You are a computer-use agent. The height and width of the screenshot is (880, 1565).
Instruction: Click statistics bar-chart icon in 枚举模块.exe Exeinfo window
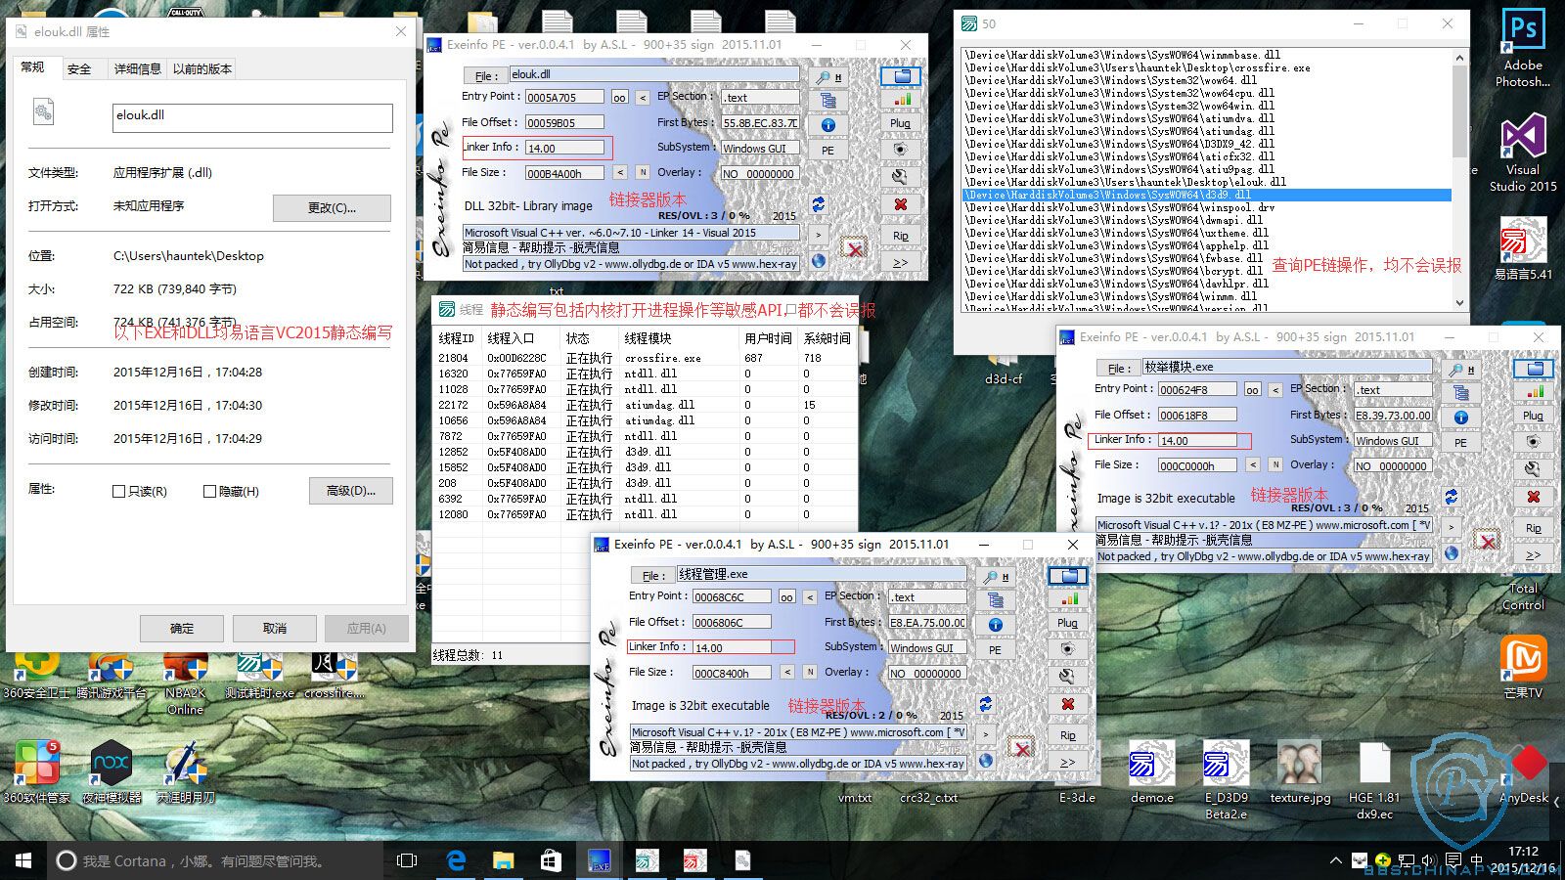(1534, 391)
